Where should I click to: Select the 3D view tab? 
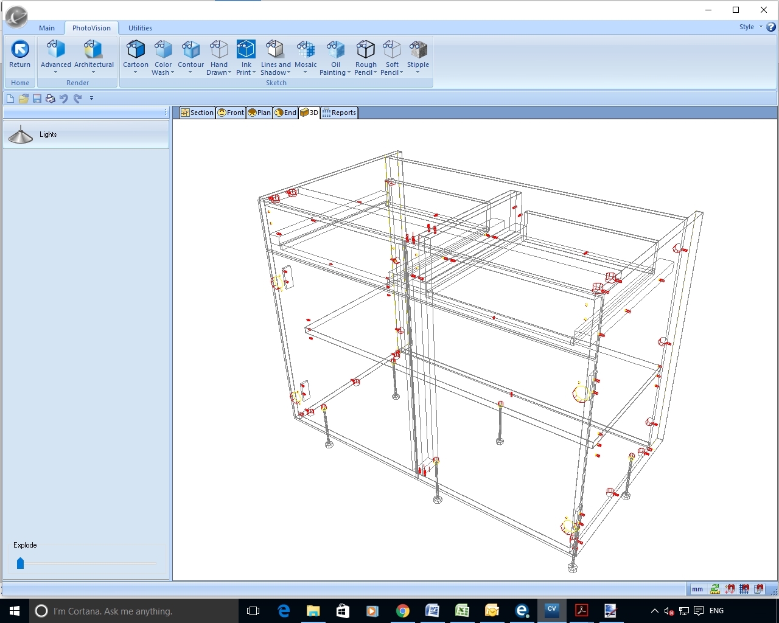pyautogui.click(x=309, y=113)
